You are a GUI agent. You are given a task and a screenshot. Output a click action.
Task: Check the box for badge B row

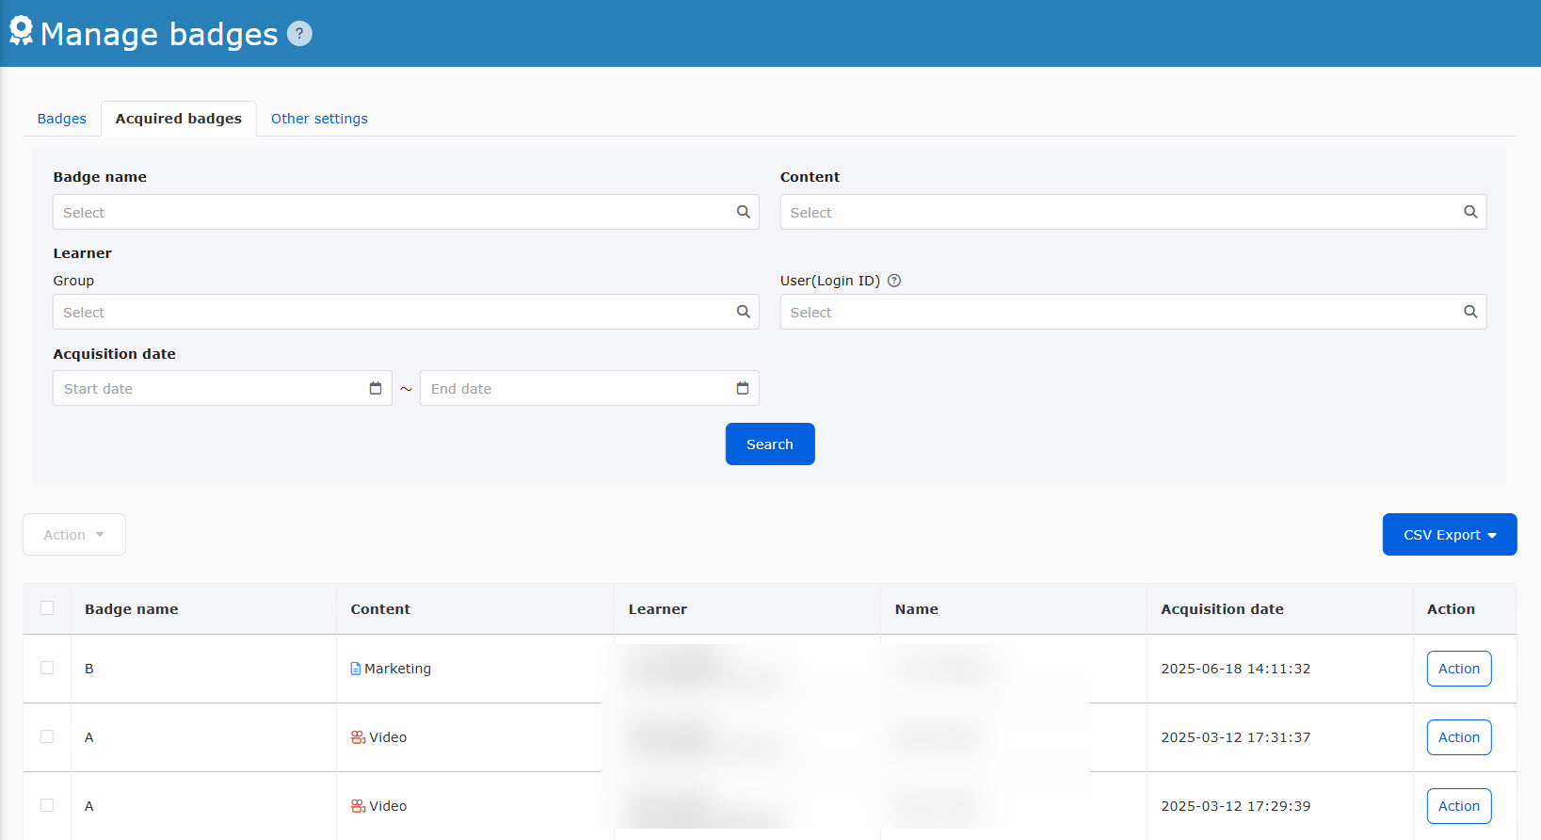pos(47,668)
